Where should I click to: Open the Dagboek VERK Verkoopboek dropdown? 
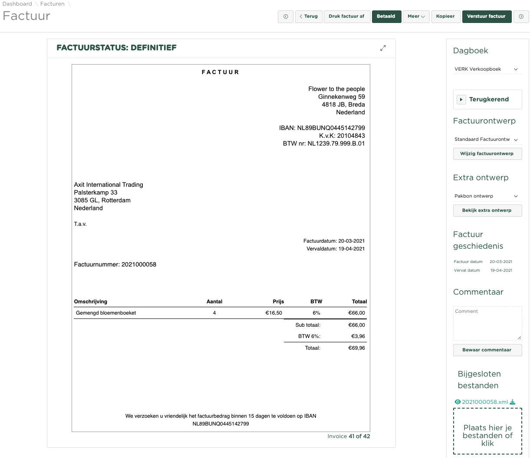tap(487, 69)
